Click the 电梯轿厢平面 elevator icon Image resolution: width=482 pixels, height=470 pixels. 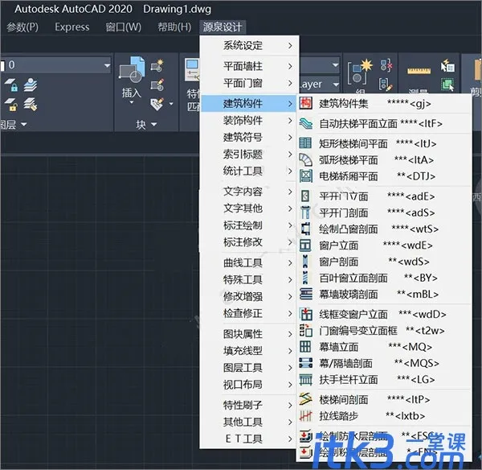coord(305,176)
